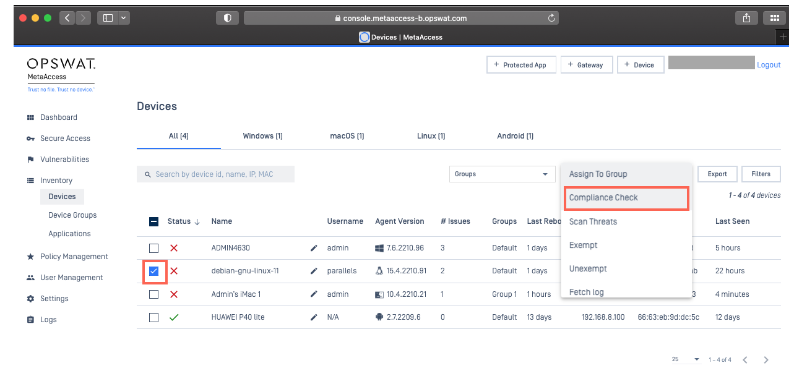Open Applications in sidebar

tap(69, 234)
